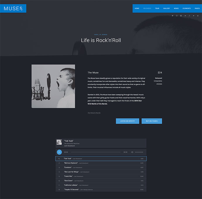Open the last social icon in header
Image resolution: width=202 pixels, height=199 pixels.
click(198, 16)
